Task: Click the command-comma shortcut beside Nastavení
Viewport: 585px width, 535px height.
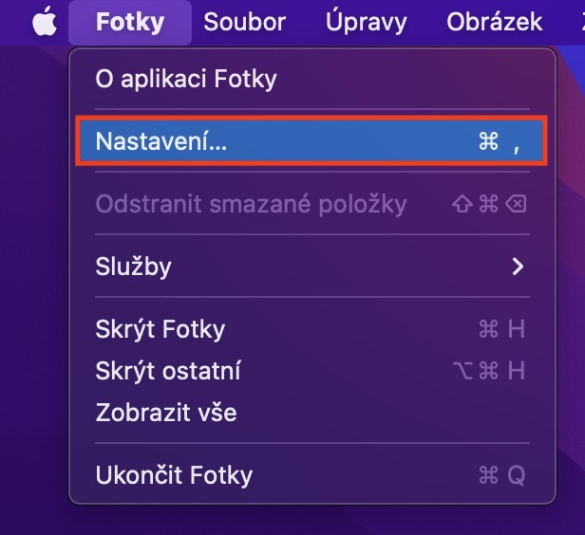Action: (x=500, y=142)
